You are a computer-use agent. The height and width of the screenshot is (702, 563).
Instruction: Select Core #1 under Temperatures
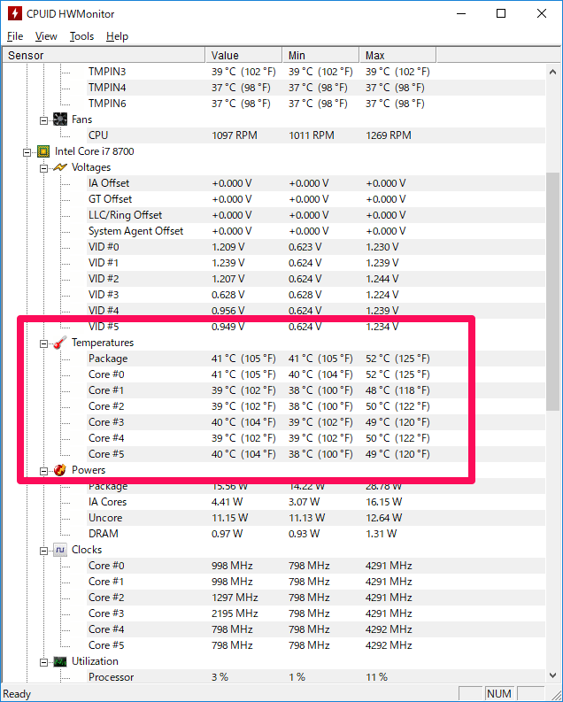click(316, 390)
